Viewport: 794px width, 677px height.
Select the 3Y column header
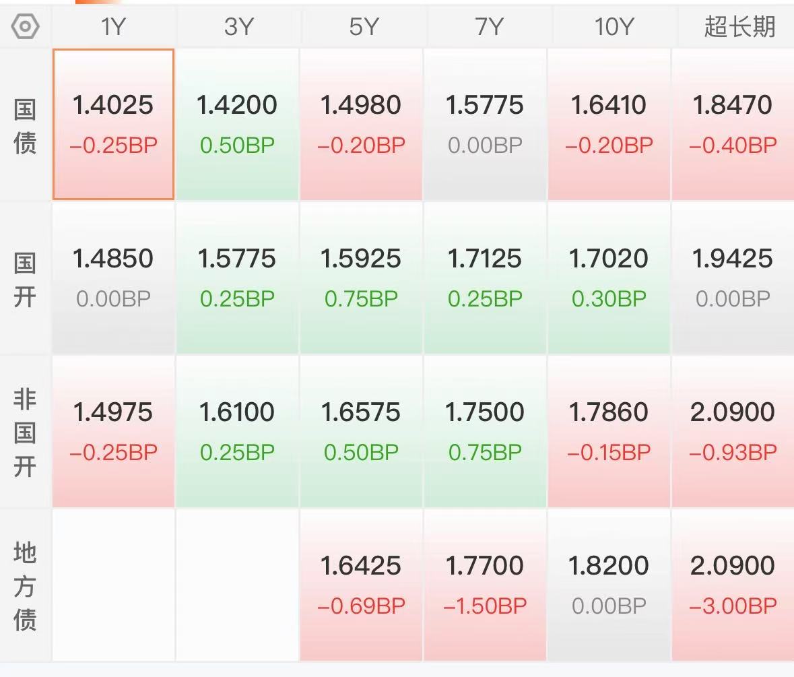pyautogui.click(x=238, y=26)
